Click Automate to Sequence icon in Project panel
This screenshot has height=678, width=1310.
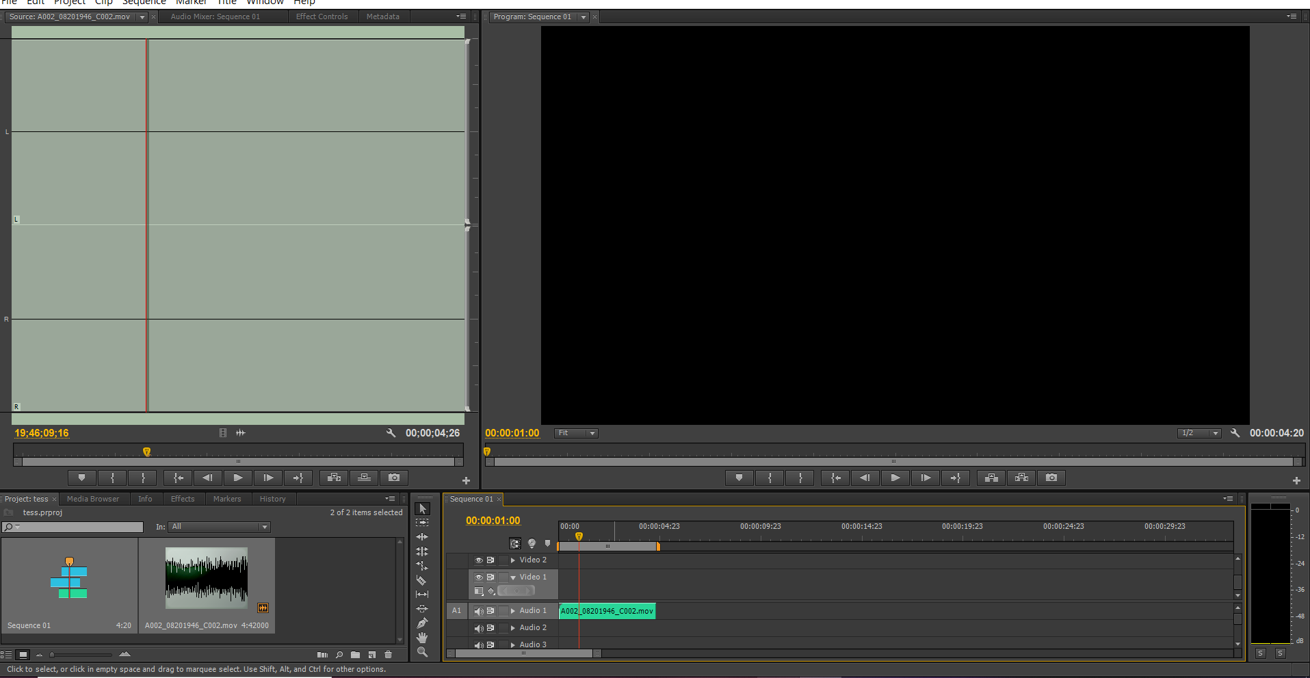point(322,655)
